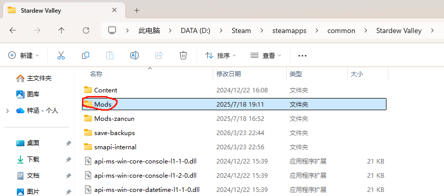This screenshot has height=196, width=444.
Task: Select the save-backups folder
Action: pyautogui.click(x=234, y=133)
